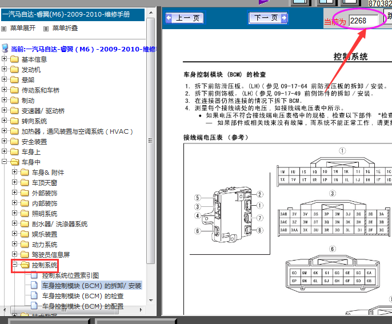Viewport: 392px width, 324px height.
Task: Click page icon of BCM 的检查
Action: pyautogui.click(x=34, y=295)
